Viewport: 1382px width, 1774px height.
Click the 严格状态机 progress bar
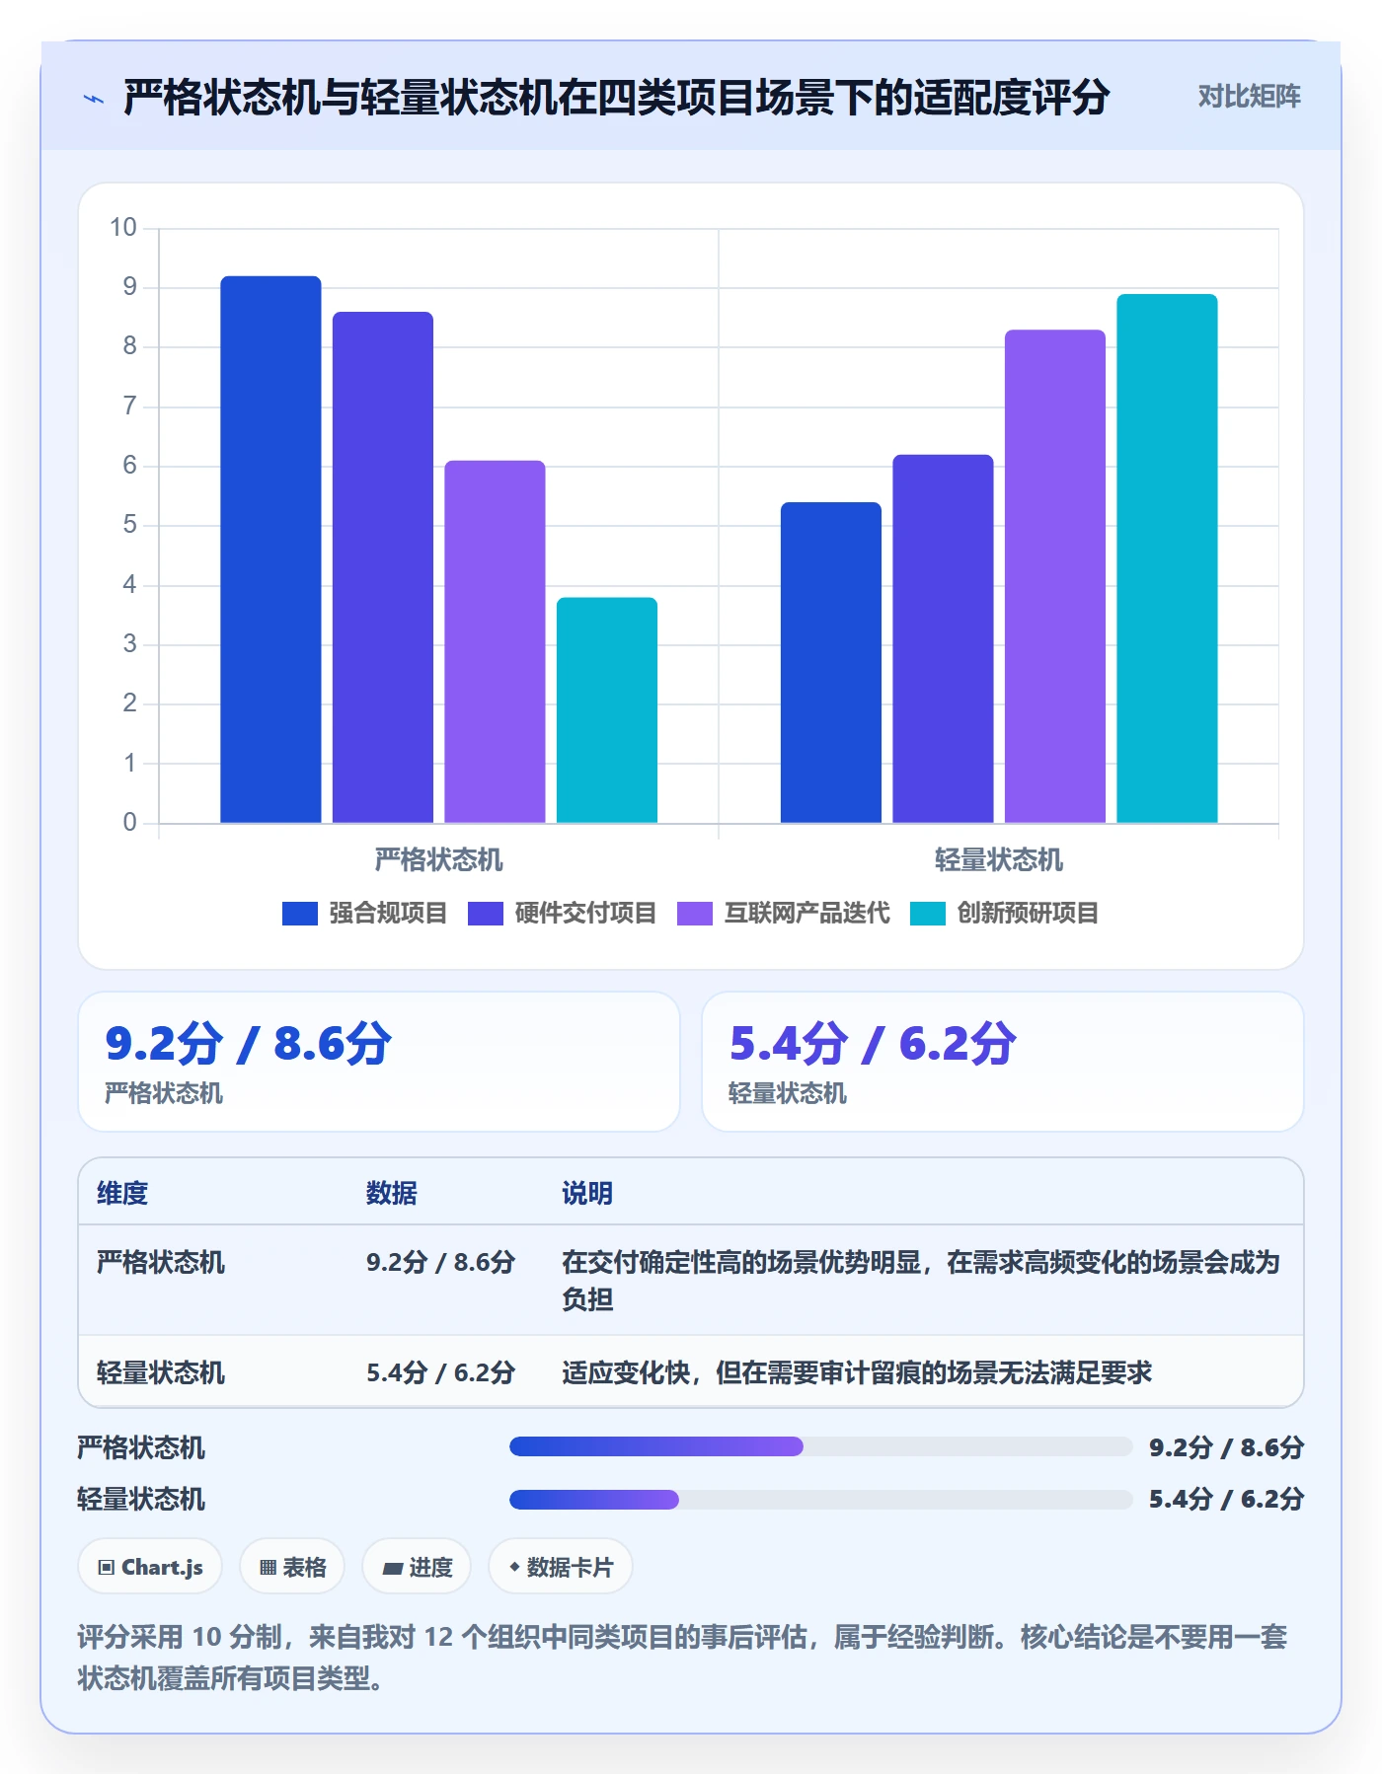click(x=820, y=1446)
